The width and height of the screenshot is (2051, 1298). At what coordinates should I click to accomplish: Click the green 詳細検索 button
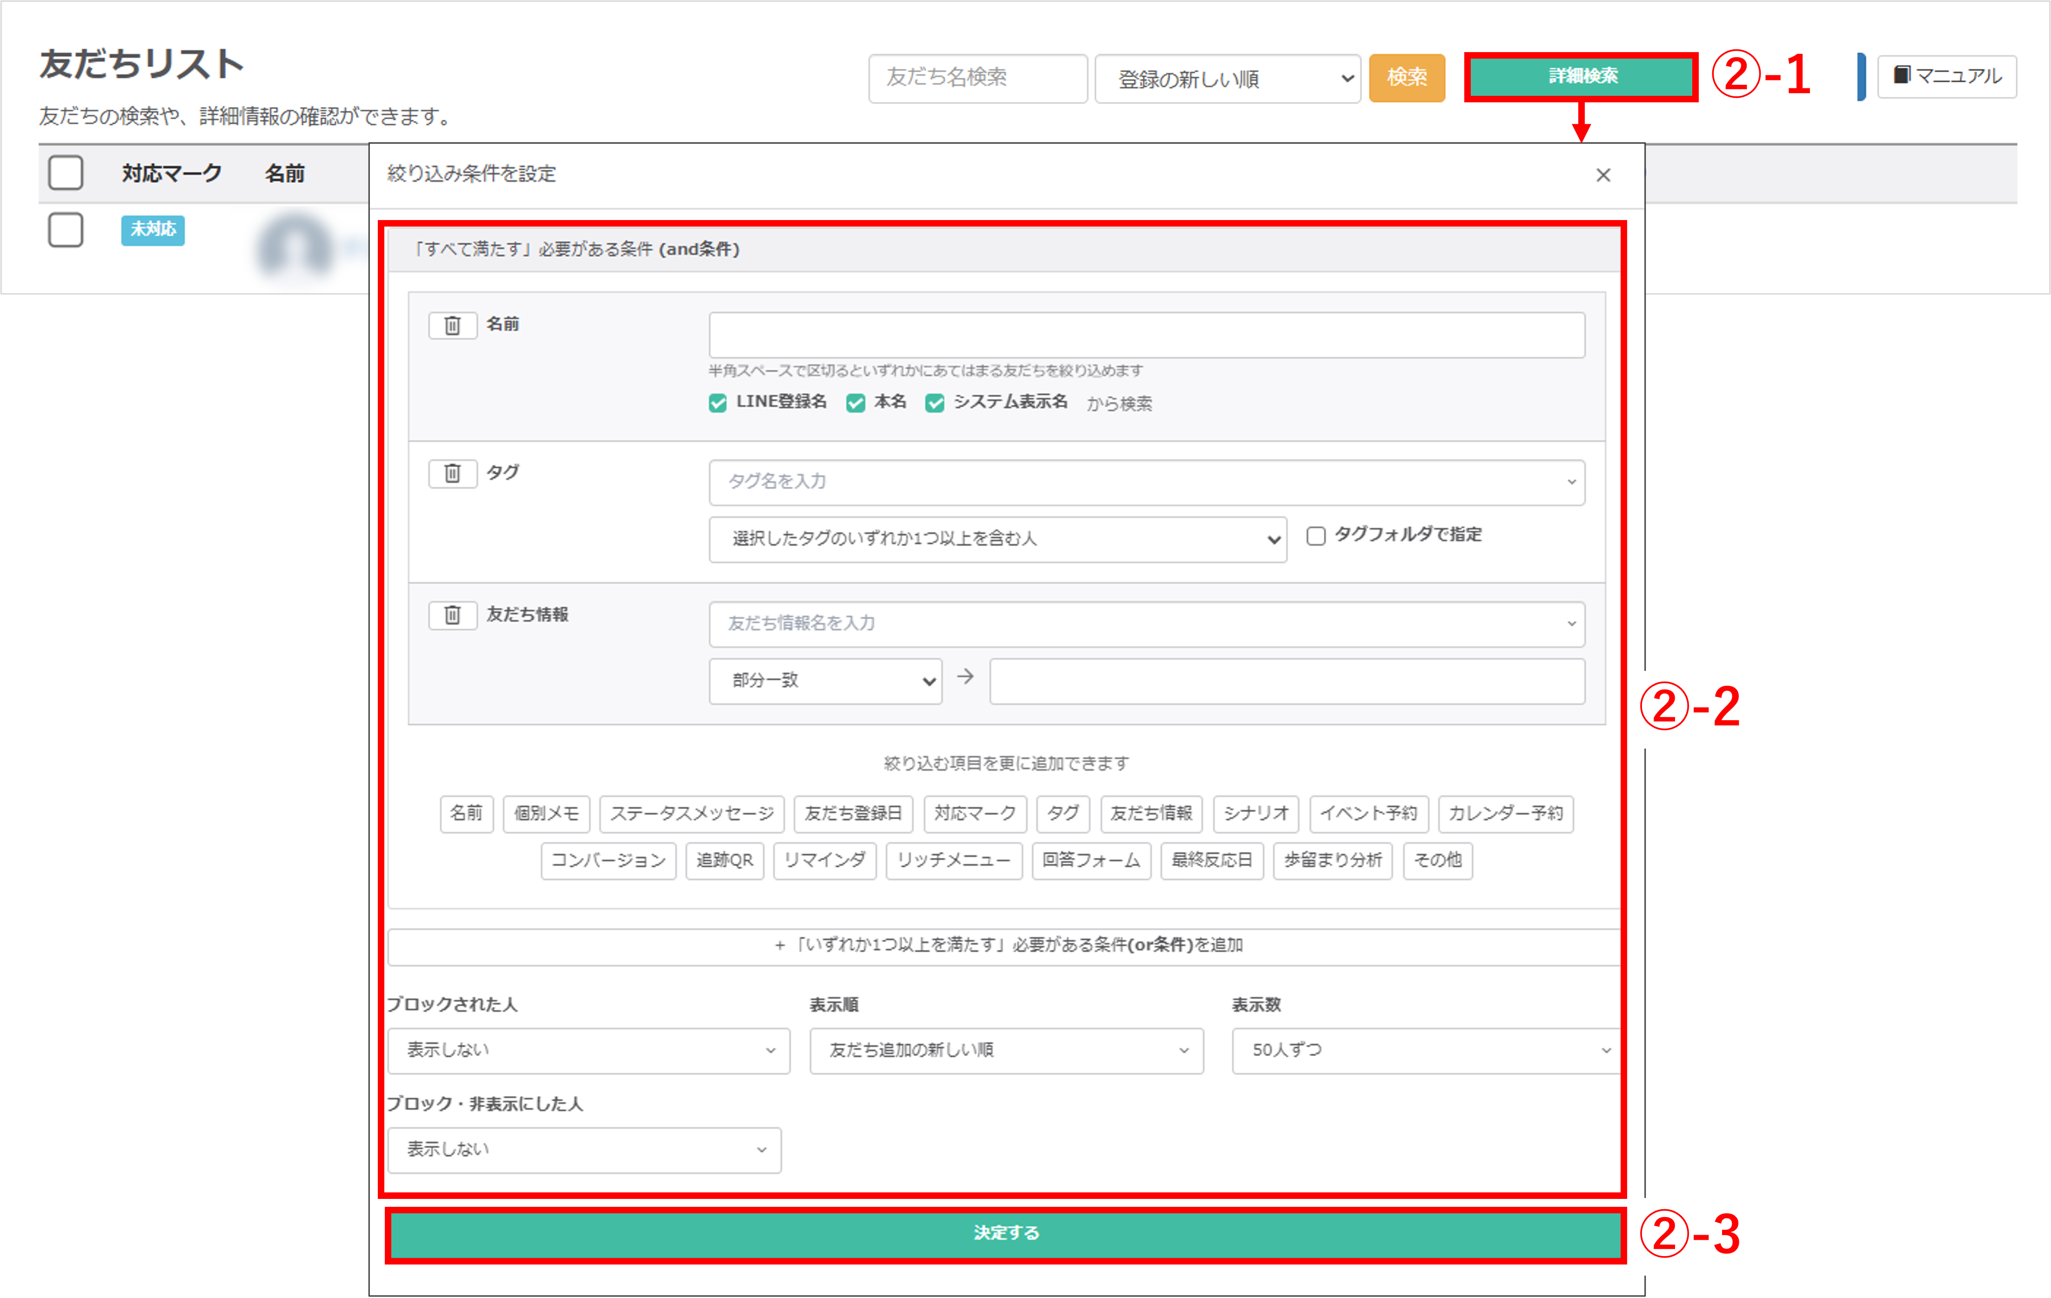(x=1581, y=77)
